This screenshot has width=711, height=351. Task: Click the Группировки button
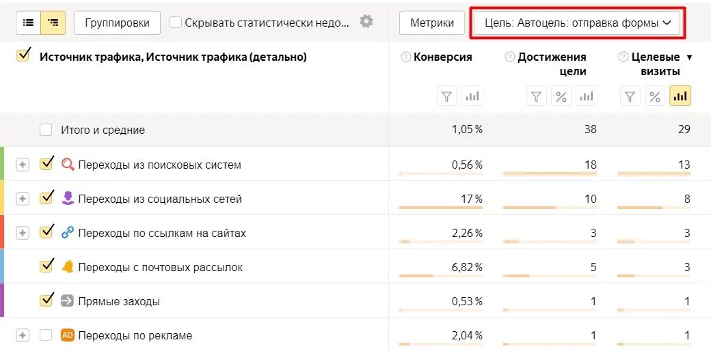117,23
